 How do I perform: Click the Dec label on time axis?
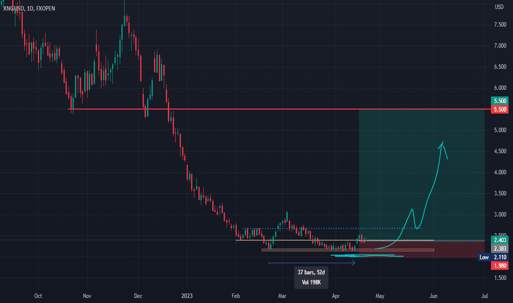pos(138,296)
